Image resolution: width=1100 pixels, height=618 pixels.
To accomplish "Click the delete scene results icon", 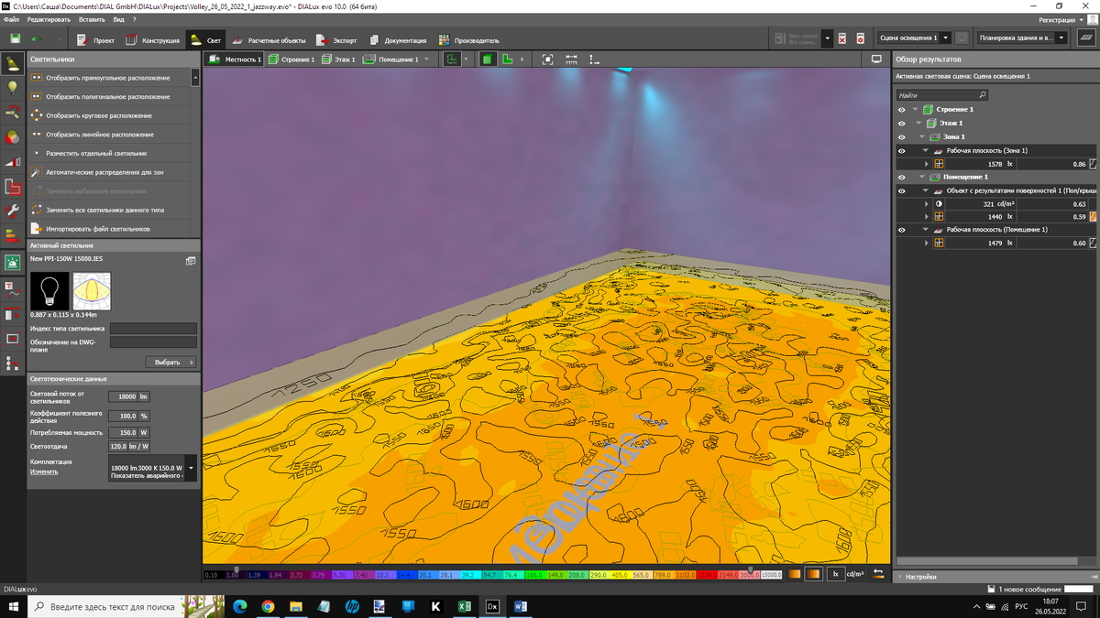I will 861,38.
